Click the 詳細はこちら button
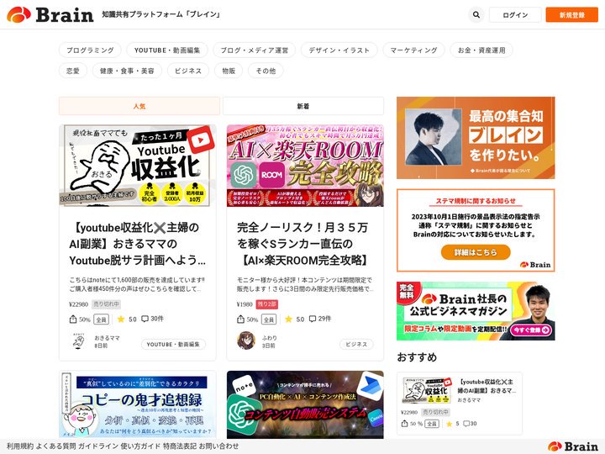Viewport: 605px width, 454px height. coord(476,252)
